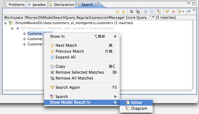The width and height of the screenshot is (199, 114).
Task: Click the Show In submenu arrow
Action: click(x=115, y=37)
